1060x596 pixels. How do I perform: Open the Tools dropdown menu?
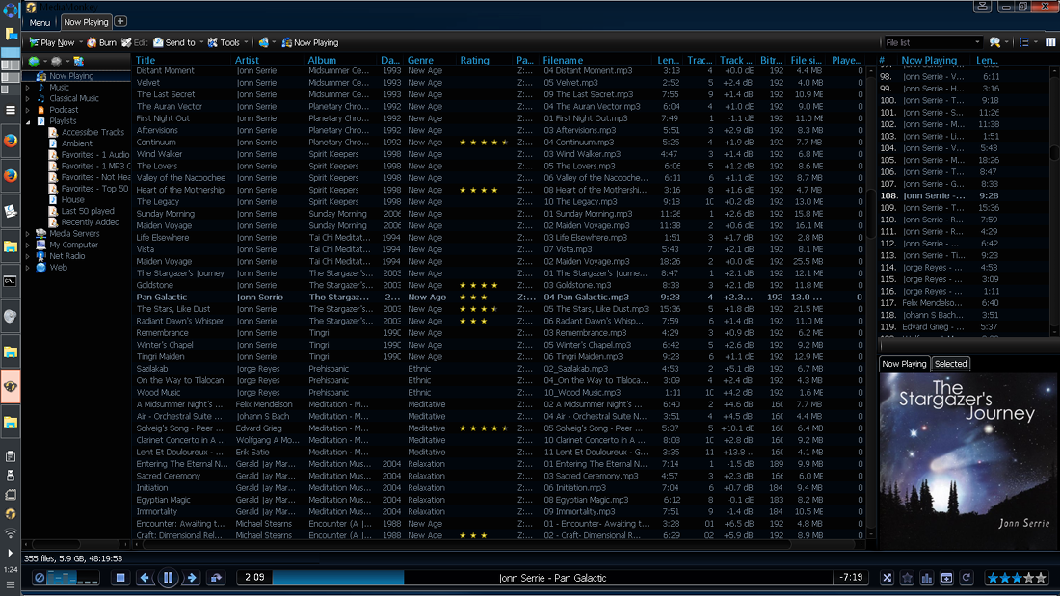pyautogui.click(x=228, y=42)
